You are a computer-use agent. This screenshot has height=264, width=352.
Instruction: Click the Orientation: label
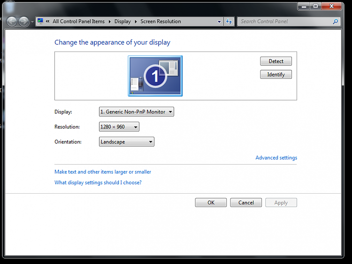pos(68,142)
